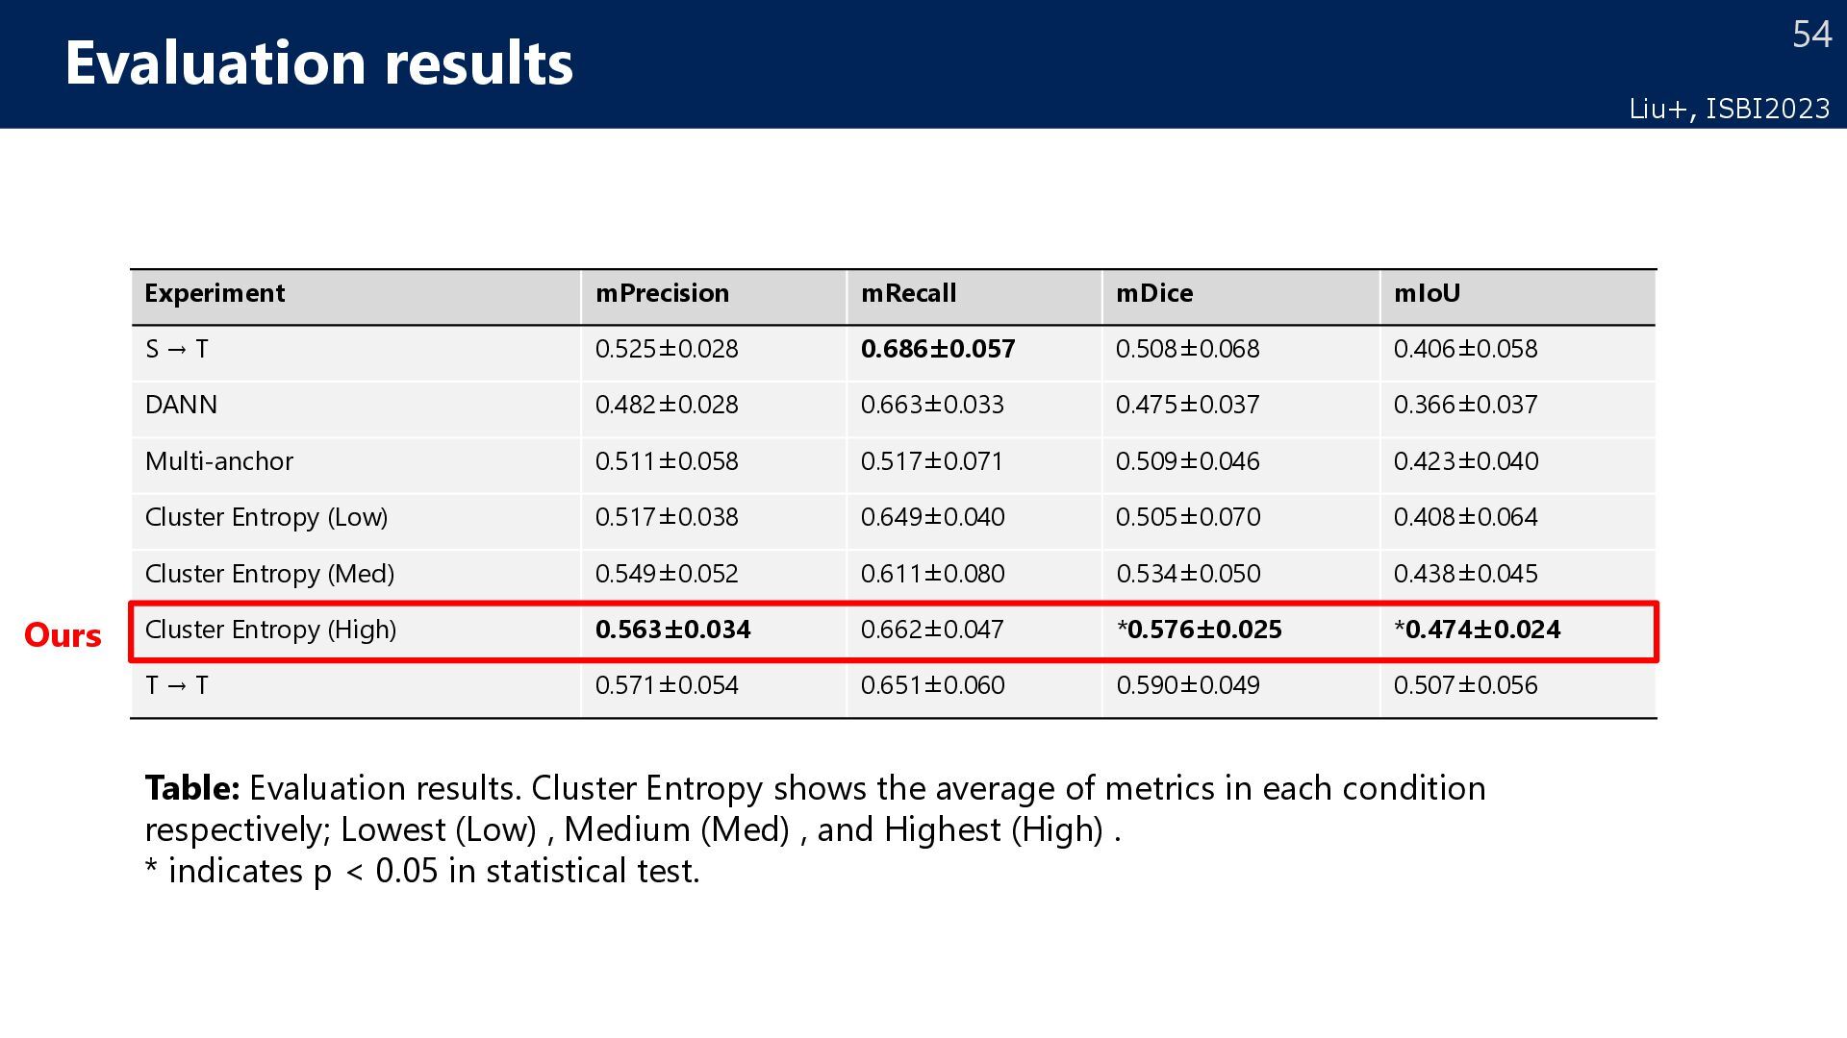The width and height of the screenshot is (1847, 1038).
Task: Click the 'Cluster Entropy (High)' row label
Action: 270,630
